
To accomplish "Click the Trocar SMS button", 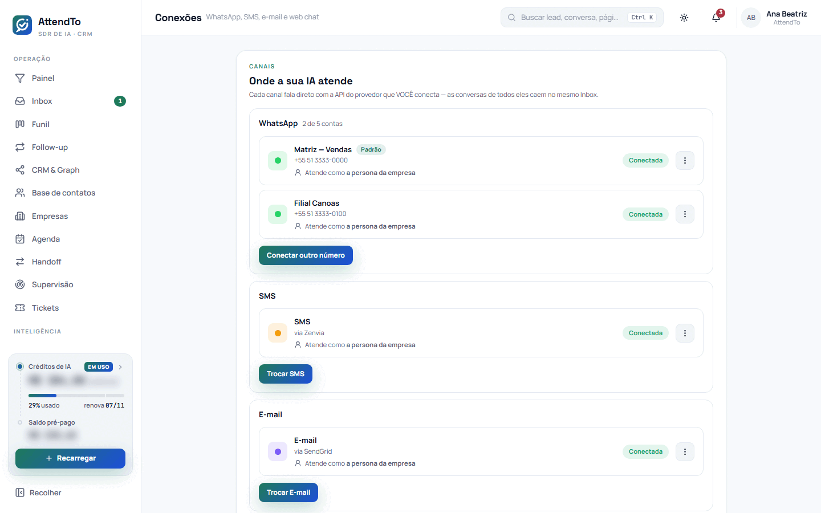I will pos(286,374).
